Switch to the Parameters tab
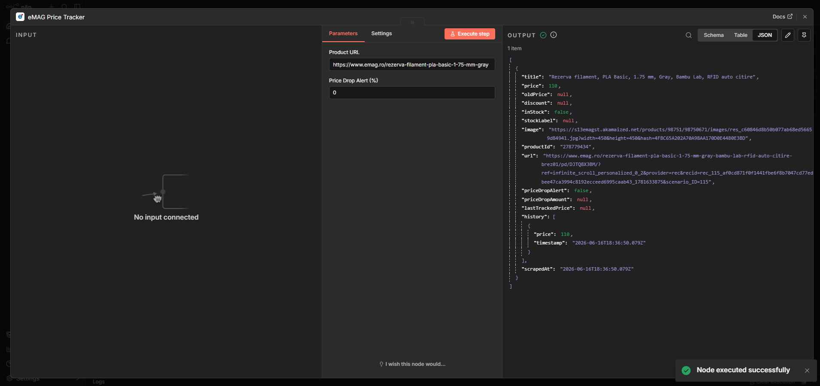820x386 pixels. pos(343,33)
